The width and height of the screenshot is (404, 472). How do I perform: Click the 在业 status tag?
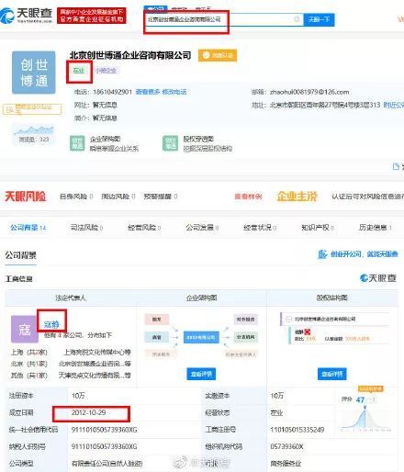pos(78,71)
